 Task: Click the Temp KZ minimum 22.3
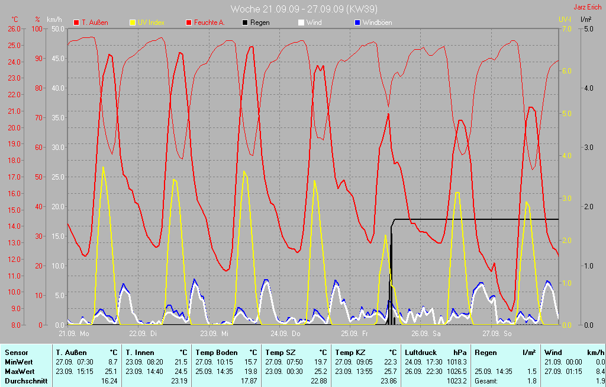point(391,362)
